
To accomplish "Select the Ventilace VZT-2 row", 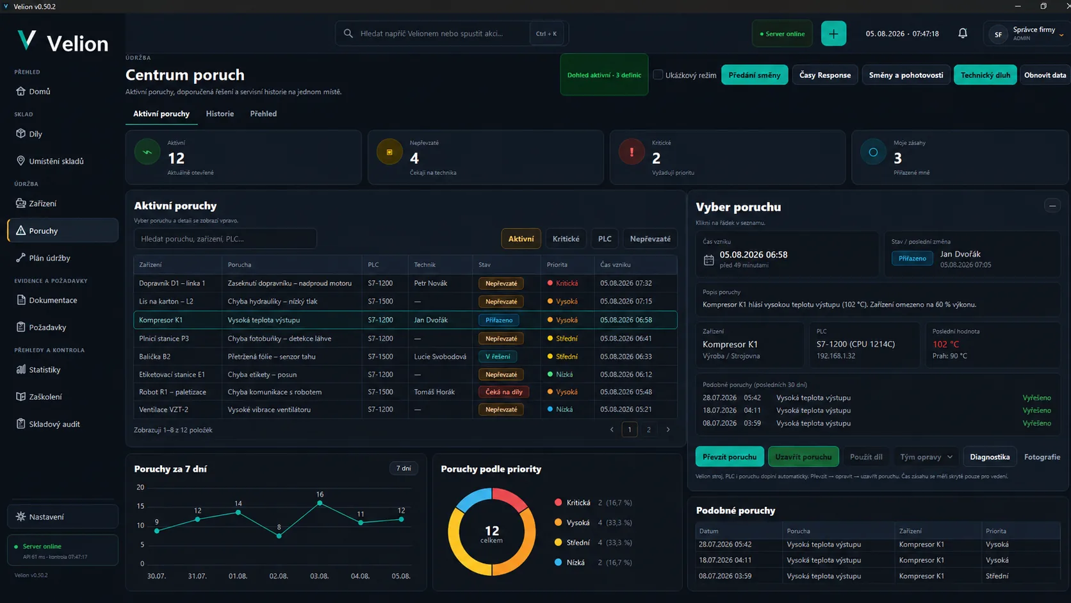I will pos(405,409).
